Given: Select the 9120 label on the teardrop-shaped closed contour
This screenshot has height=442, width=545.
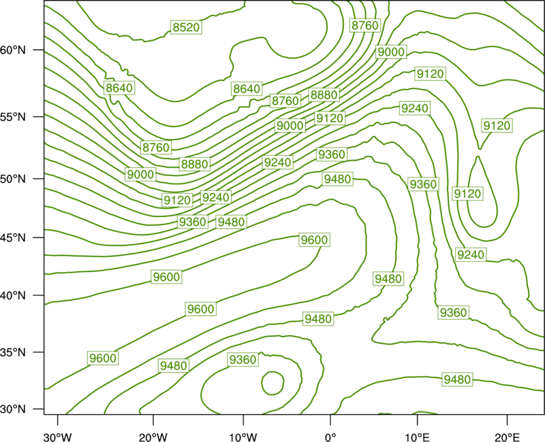Looking at the screenshot, I should [467, 193].
